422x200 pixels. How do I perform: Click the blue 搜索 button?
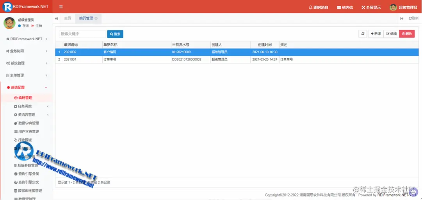(115, 34)
